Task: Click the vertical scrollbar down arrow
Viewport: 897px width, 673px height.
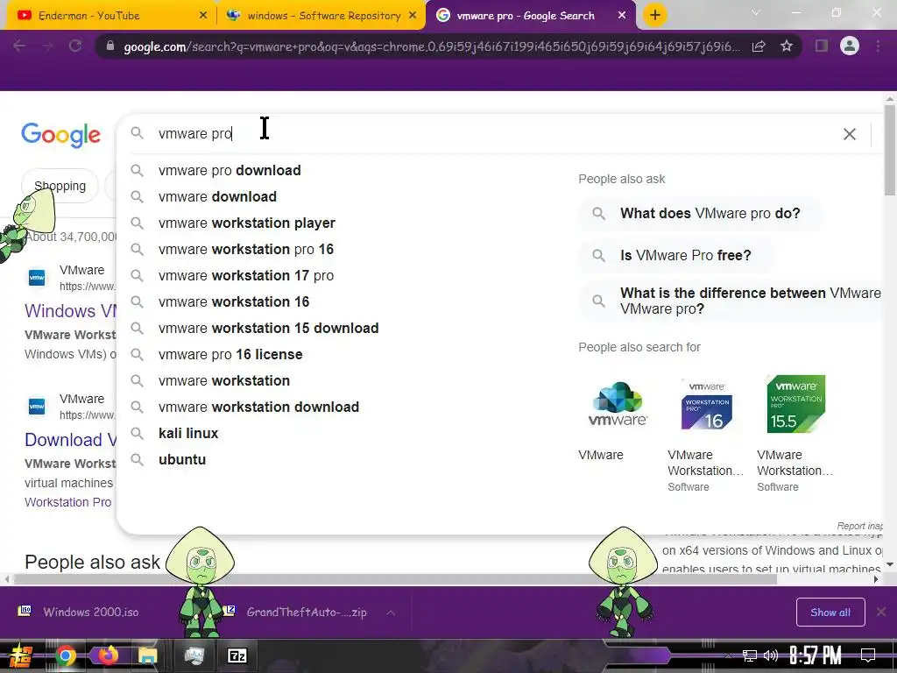Action: (890, 564)
